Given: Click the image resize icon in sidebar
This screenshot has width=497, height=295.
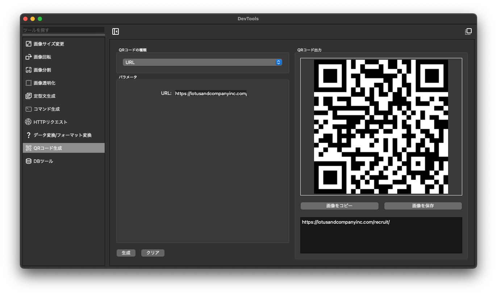Looking at the screenshot, I should tap(29, 44).
